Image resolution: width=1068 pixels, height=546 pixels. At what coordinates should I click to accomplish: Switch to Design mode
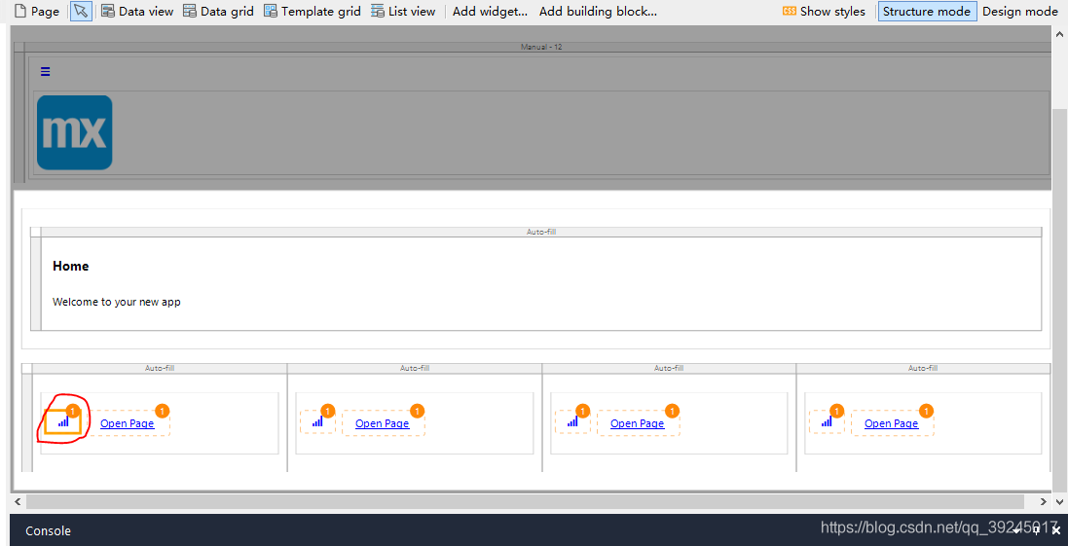click(1019, 12)
